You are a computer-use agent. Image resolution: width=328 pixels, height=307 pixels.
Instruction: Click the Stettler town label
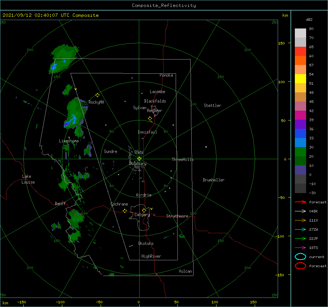[x=212, y=105]
